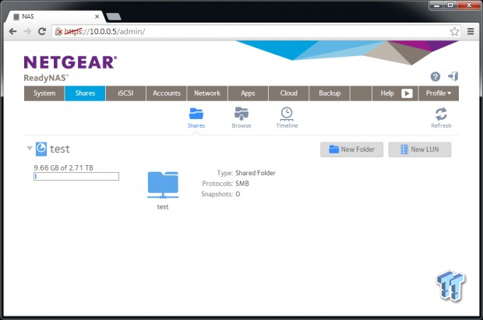The width and height of the screenshot is (483, 320).
Task: Open help question mark icon
Action: click(x=435, y=76)
